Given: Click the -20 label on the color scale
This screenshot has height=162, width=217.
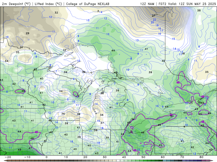Looking at the screenshot, I should coord(8,157).
